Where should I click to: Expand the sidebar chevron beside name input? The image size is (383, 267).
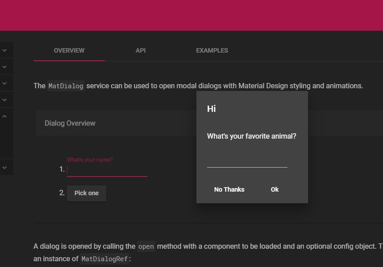coord(4,168)
